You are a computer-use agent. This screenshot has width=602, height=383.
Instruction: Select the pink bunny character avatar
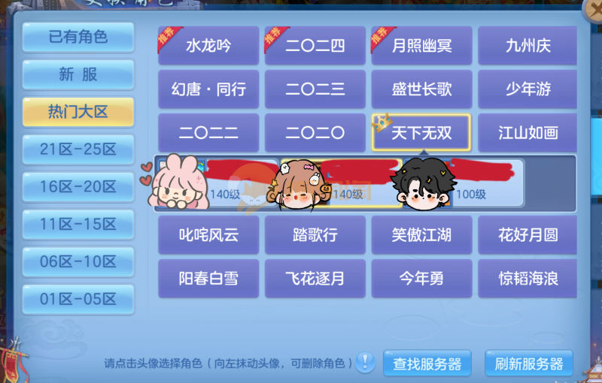pyautogui.click(x=176, y=182)
